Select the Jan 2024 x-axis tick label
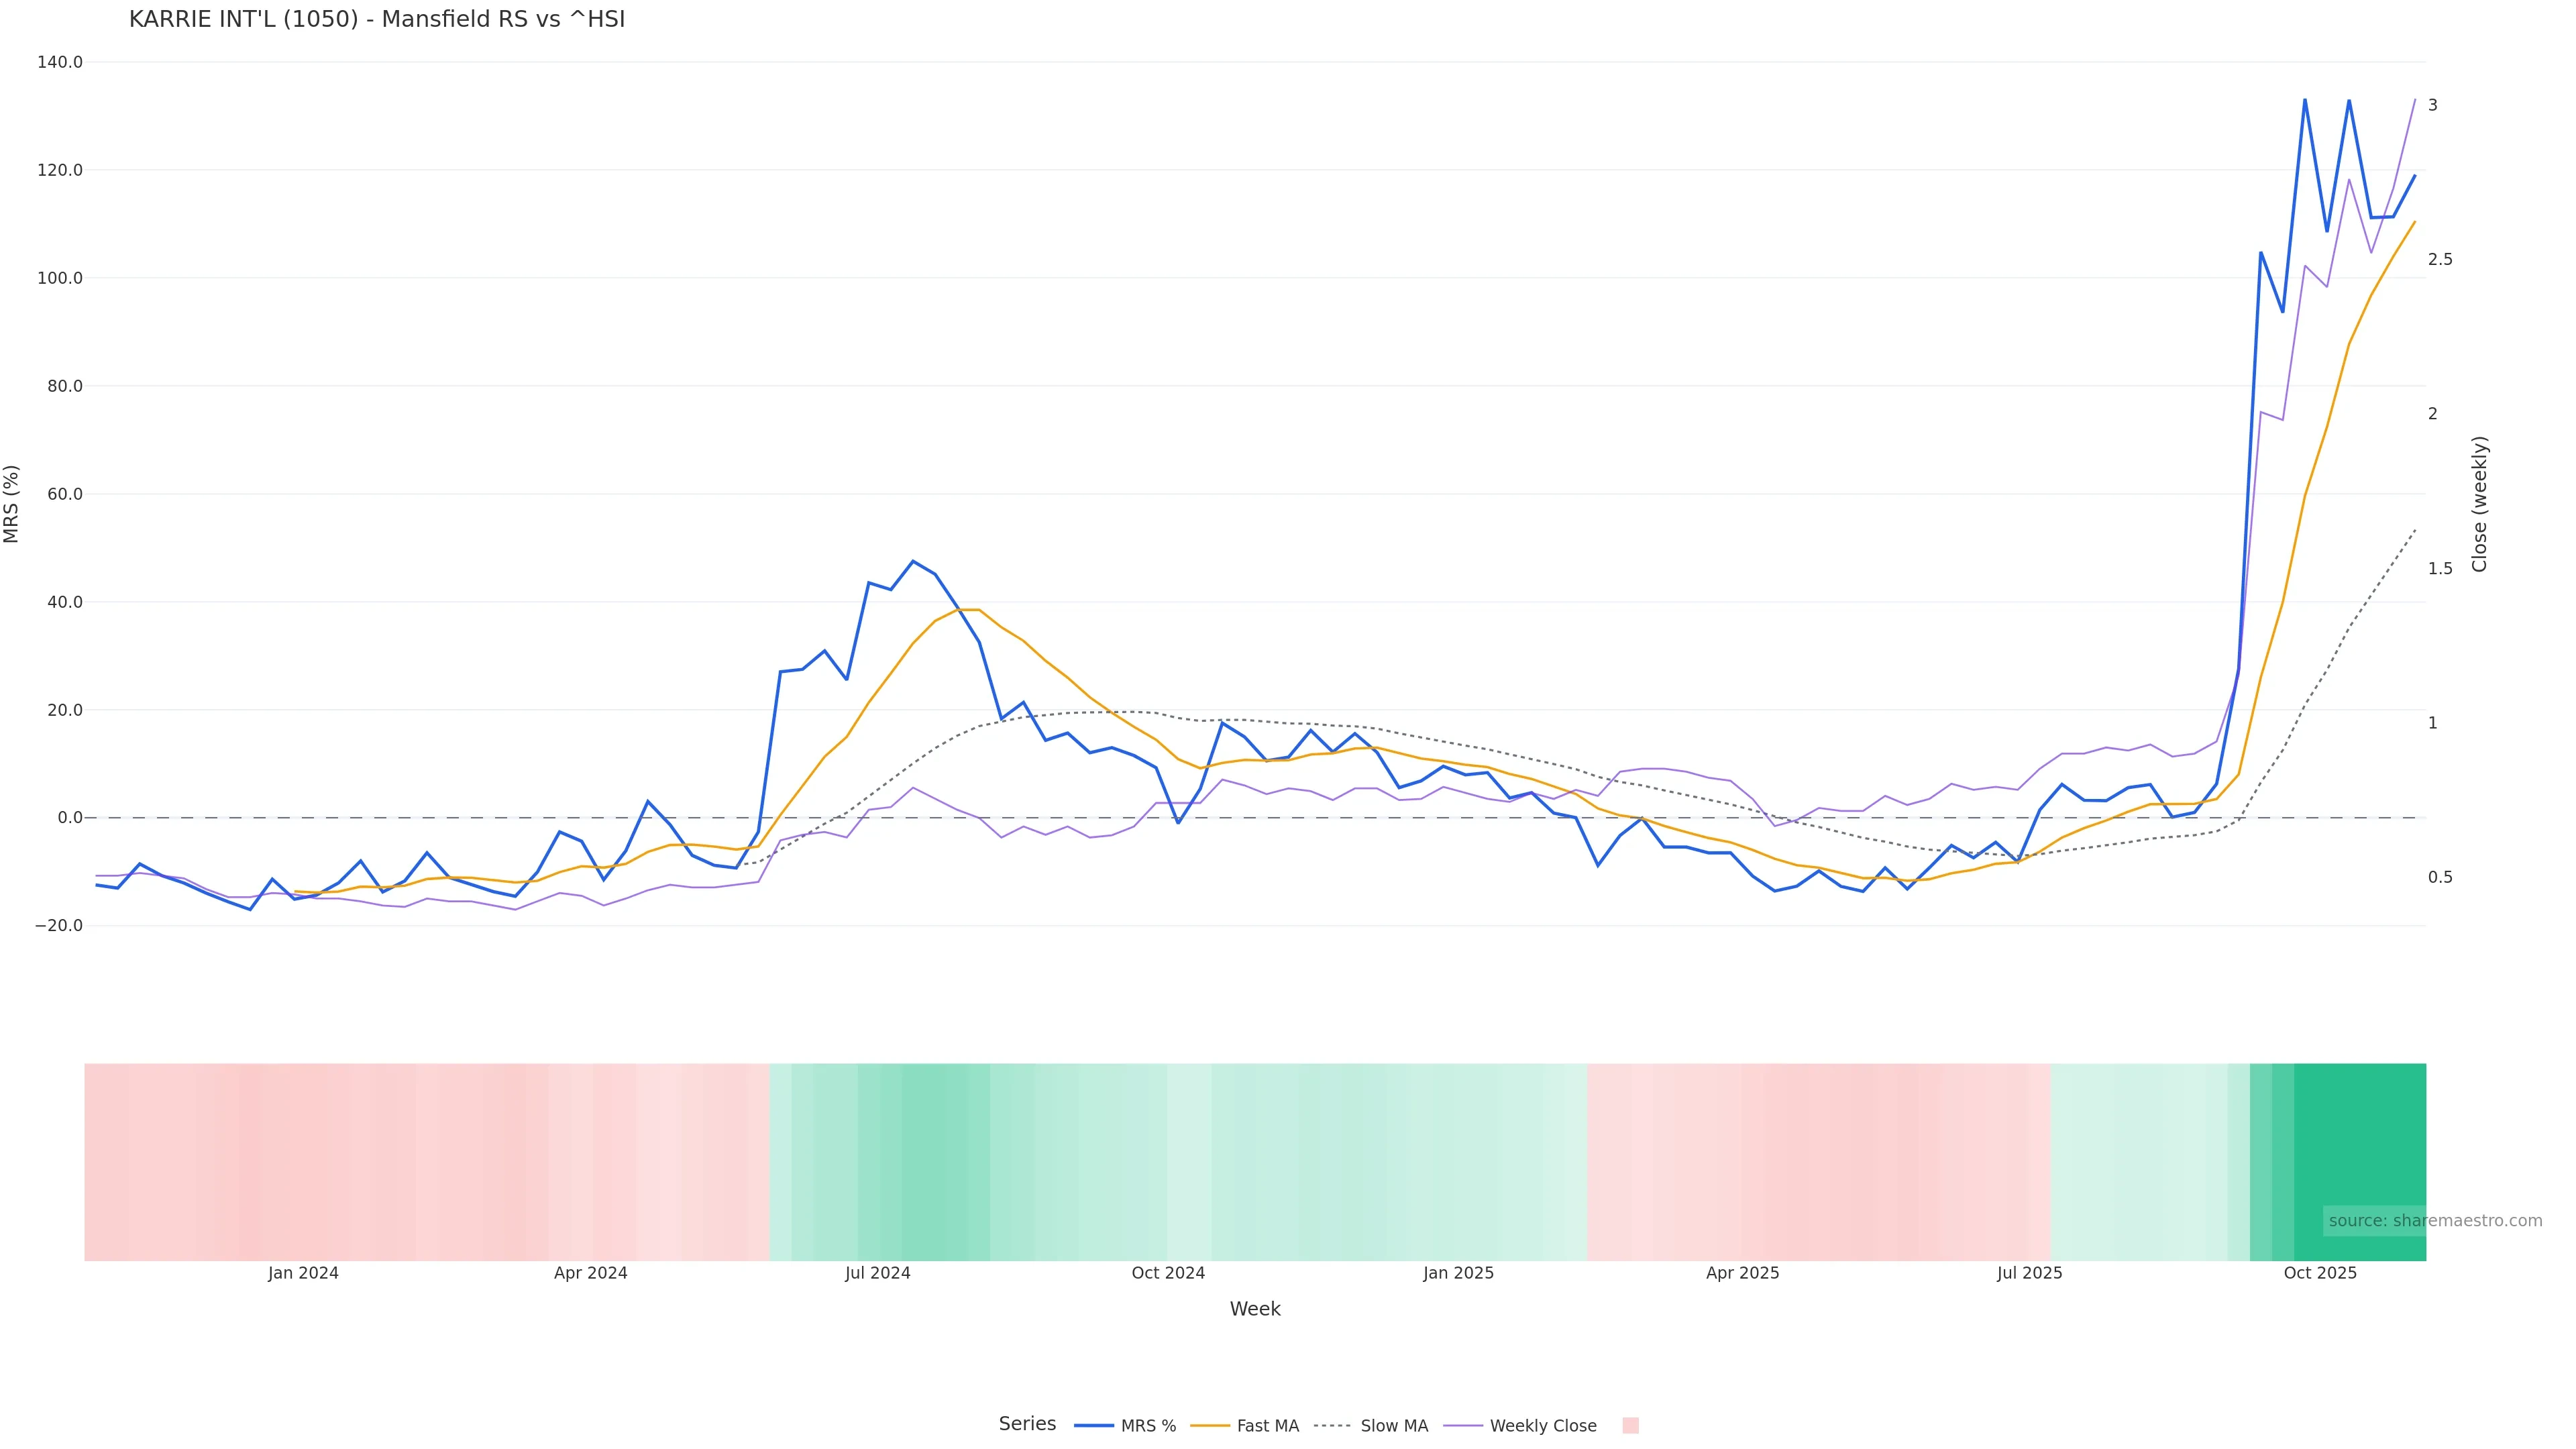Screen dimensions: 2576x1449 pyautogui.click(x=303, y=1273)
